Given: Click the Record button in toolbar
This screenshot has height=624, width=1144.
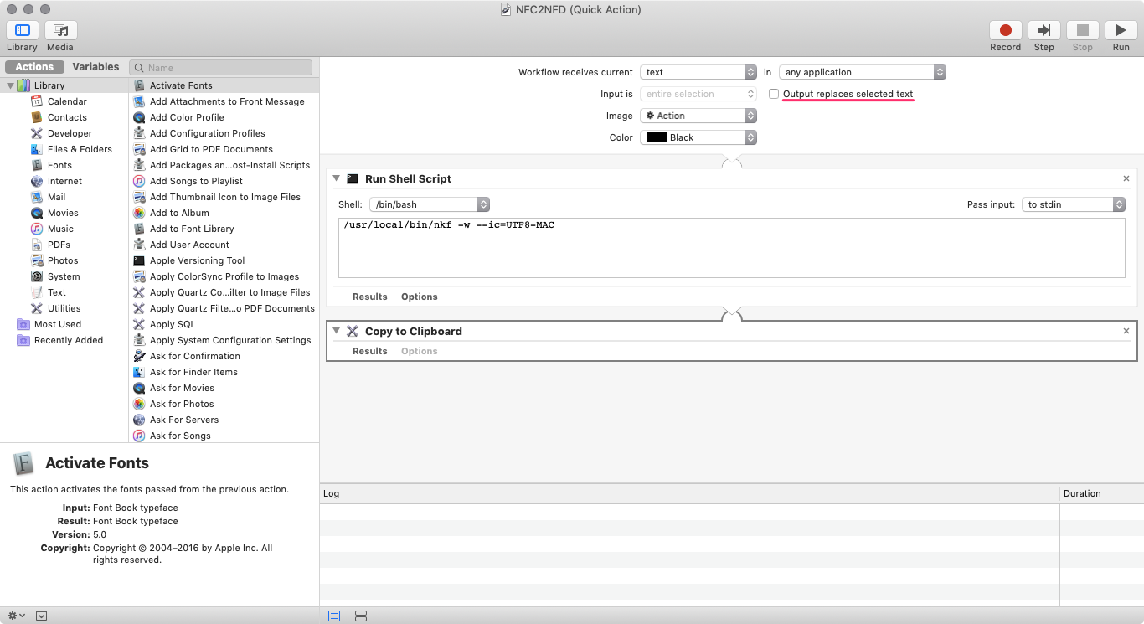Looking at the screenshot, I should pos(1005,30).
